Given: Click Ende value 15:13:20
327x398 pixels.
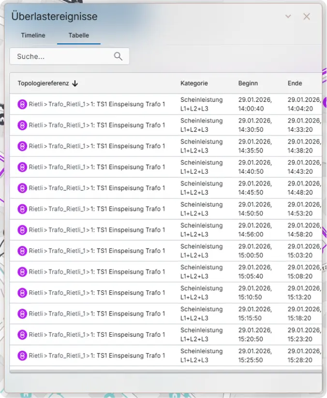Looking at the screenshot, I should tap(304, 293).
